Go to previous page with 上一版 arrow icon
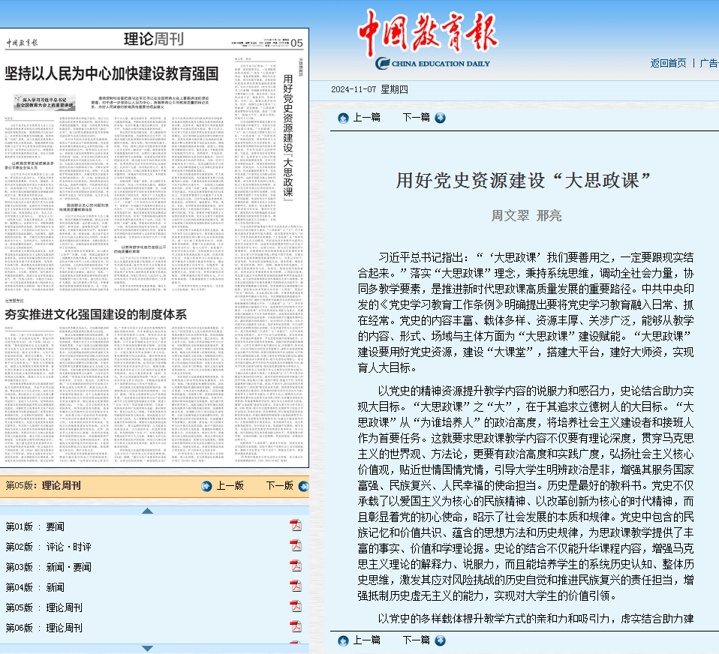719x654 pixels. [x=206, y=485]
